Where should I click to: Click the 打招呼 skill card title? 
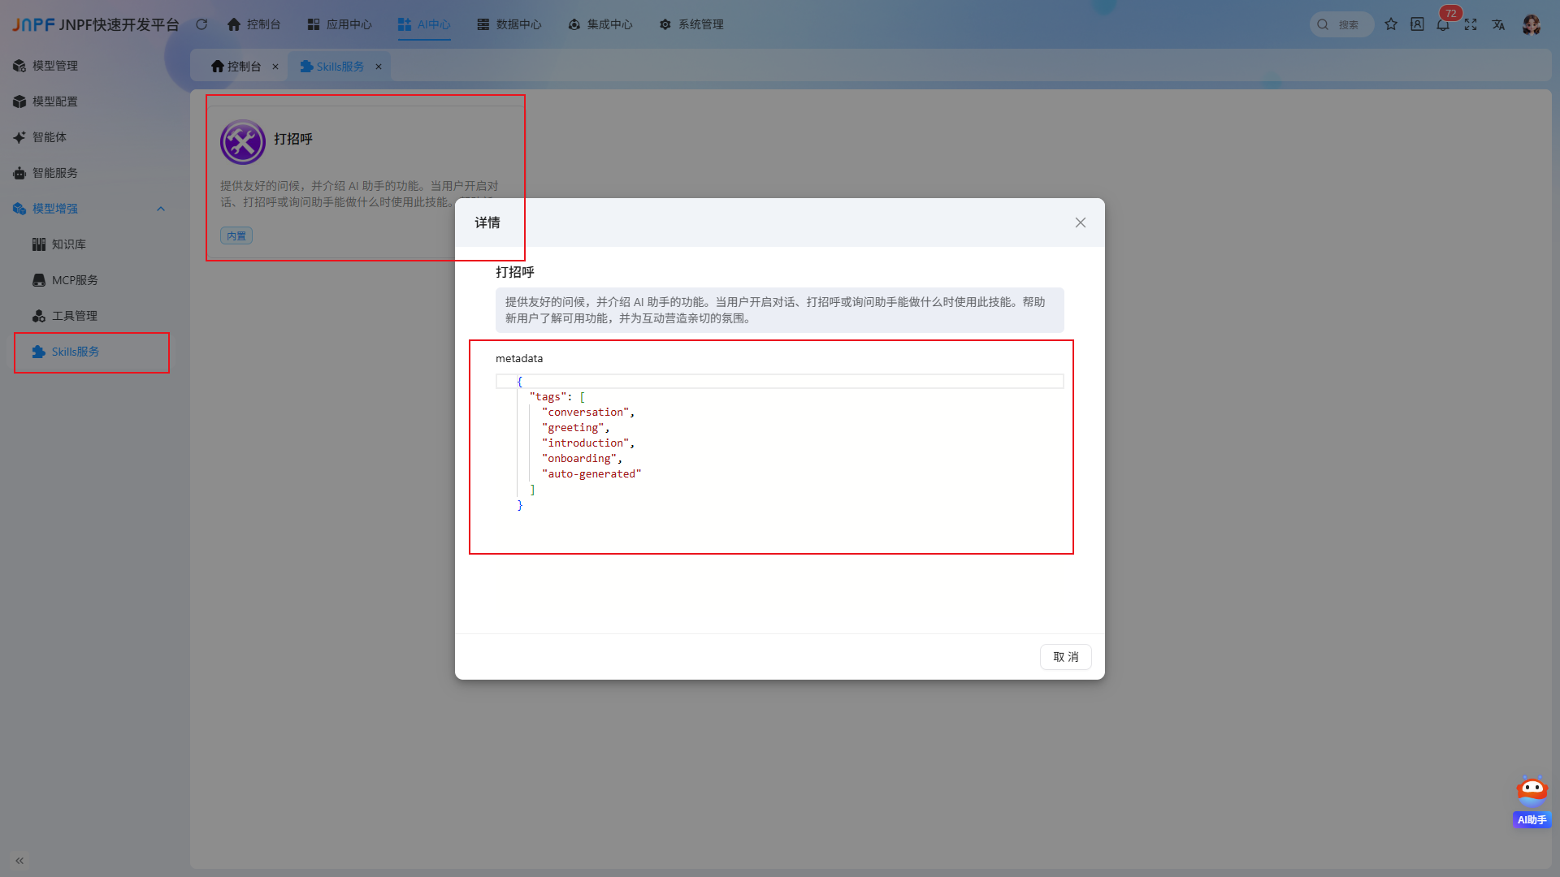point(293,139)
